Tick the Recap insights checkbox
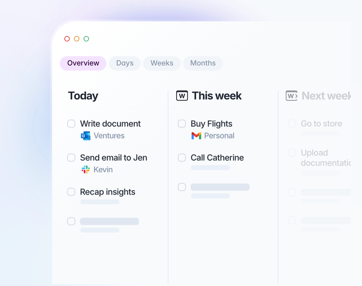The width and height of the screenshot is (362, 286). click(x=71, y=192)
